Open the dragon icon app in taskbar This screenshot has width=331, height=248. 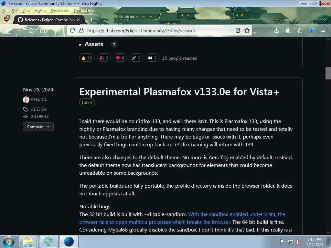coord(48,242)
